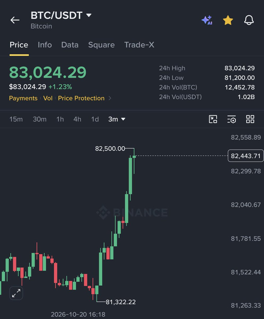Open the BTC/USDT pair selector dropdown

pos(61,15)
